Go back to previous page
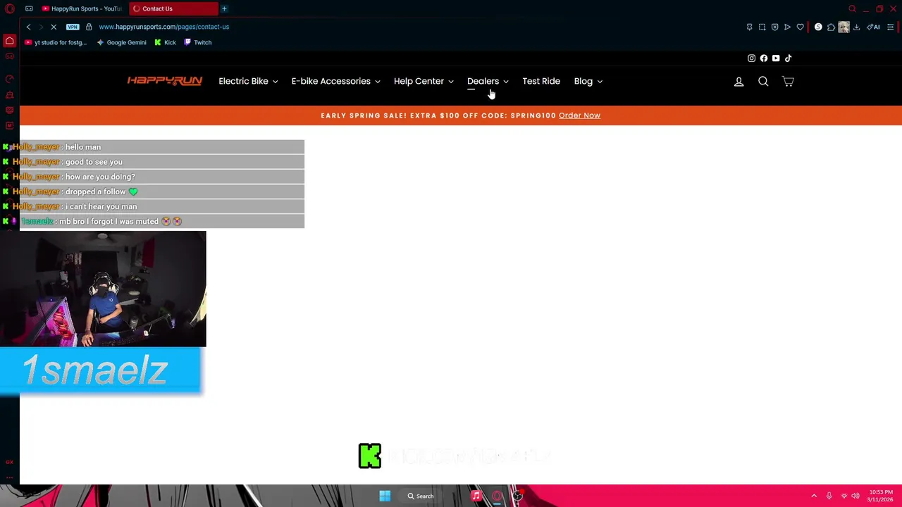Viewport: 902px width, 507px height. pyautogui.click(x=28, y=27)
